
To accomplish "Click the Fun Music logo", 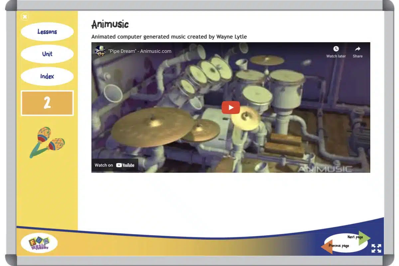I will [39, 243].
